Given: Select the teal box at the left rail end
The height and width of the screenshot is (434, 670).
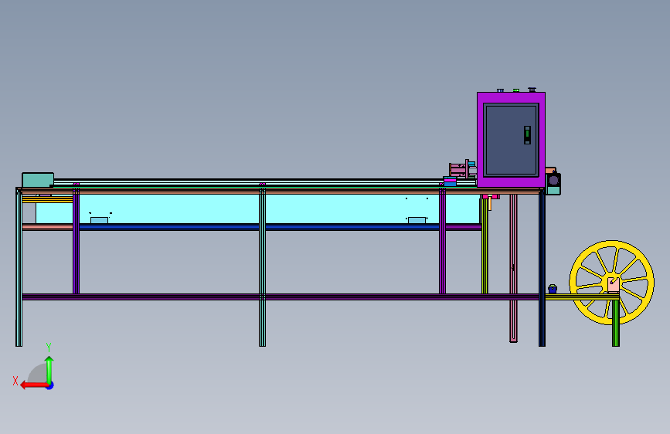Looking at the screenshot, I should click(x=38, y=180).
